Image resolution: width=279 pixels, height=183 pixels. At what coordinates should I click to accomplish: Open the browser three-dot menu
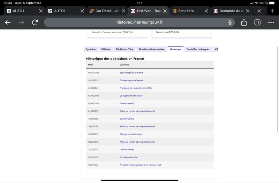[271, 22]
